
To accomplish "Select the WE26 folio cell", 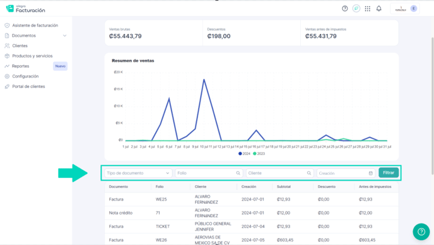I will pyautogui.click(x=161, y=240).
